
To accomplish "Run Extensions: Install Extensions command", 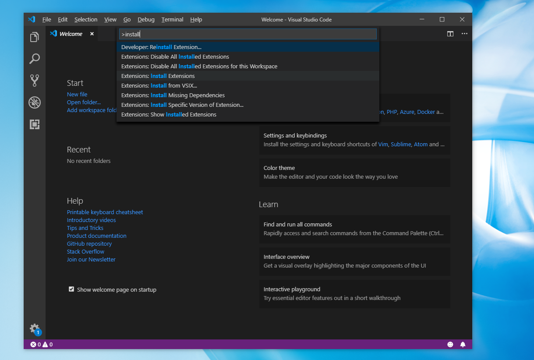I will (248, 76).
